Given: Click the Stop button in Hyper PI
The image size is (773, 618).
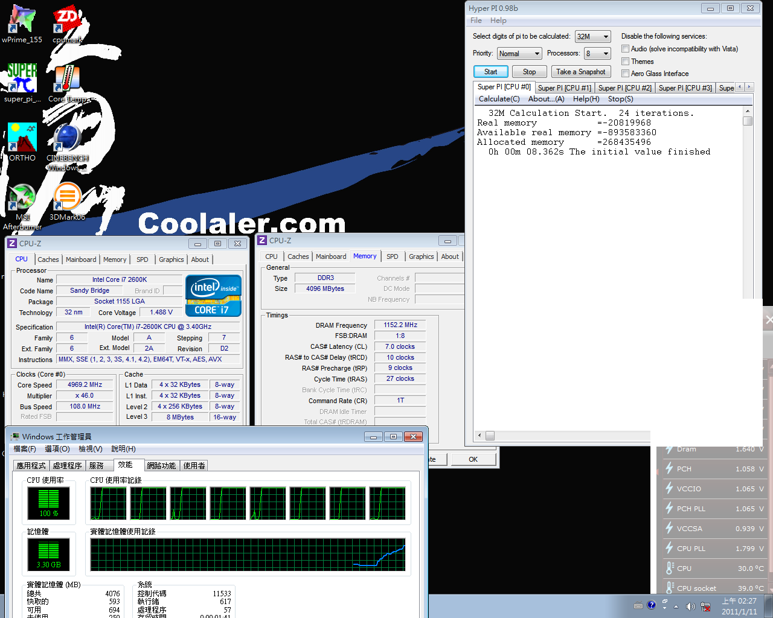Looking at the screenshot, I should click(530, 72).
